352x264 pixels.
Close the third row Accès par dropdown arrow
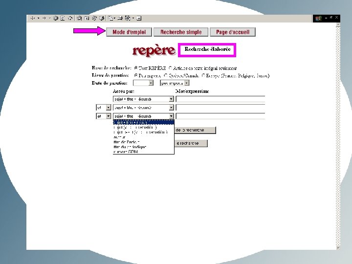[171, 116]
